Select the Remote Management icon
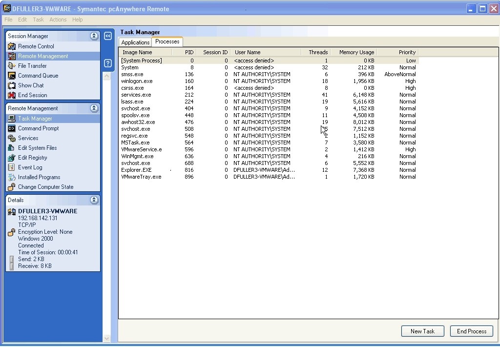Viewport: 500px width, 347px height. click(x=12, y=56)
